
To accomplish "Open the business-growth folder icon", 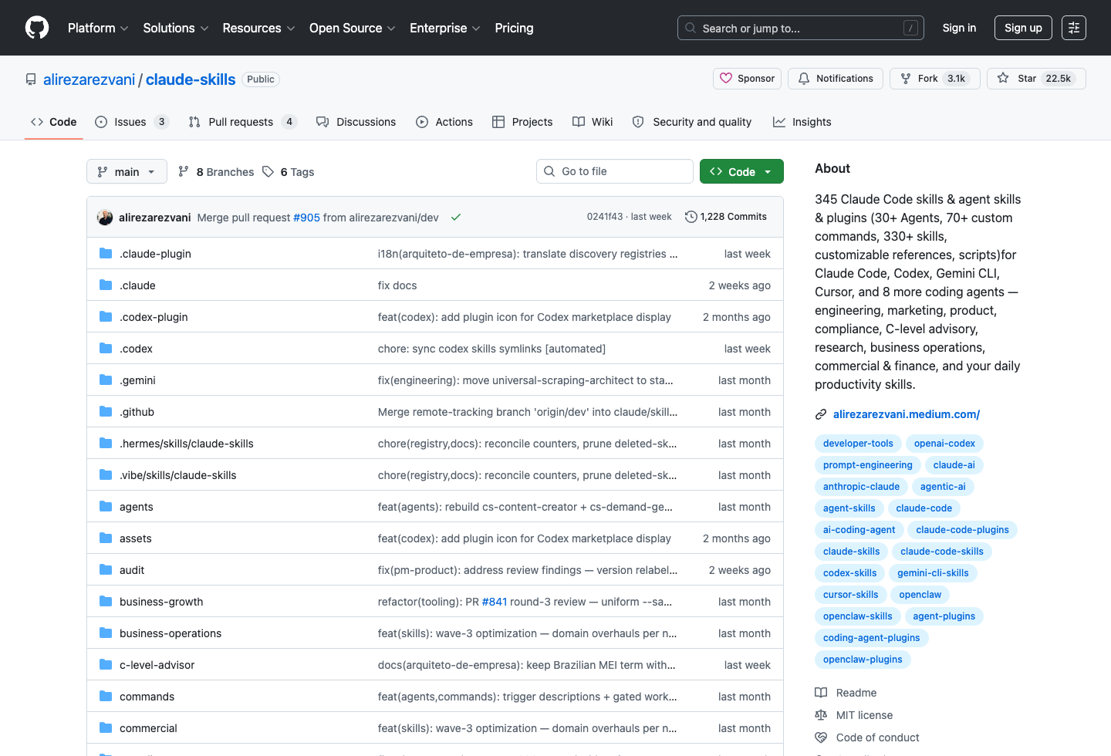I will 106,601.
